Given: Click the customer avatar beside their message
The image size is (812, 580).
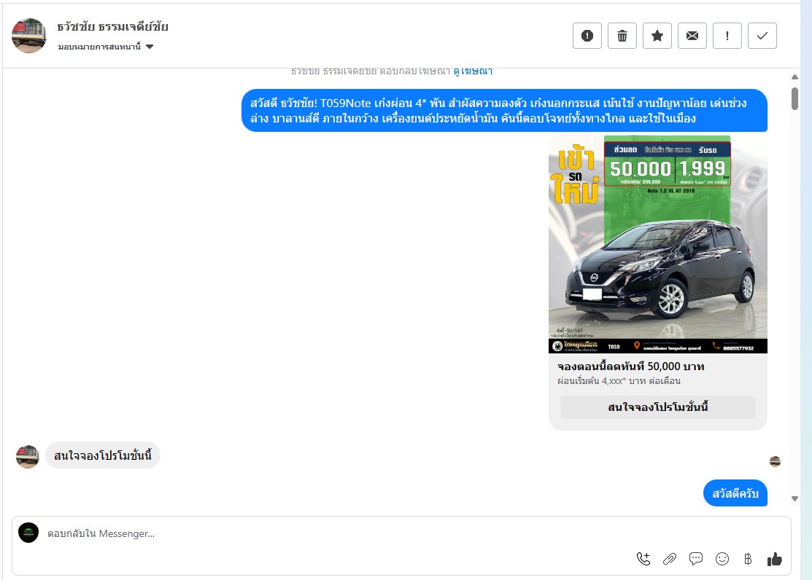Looking at the screenshot, I should [28, 456].
